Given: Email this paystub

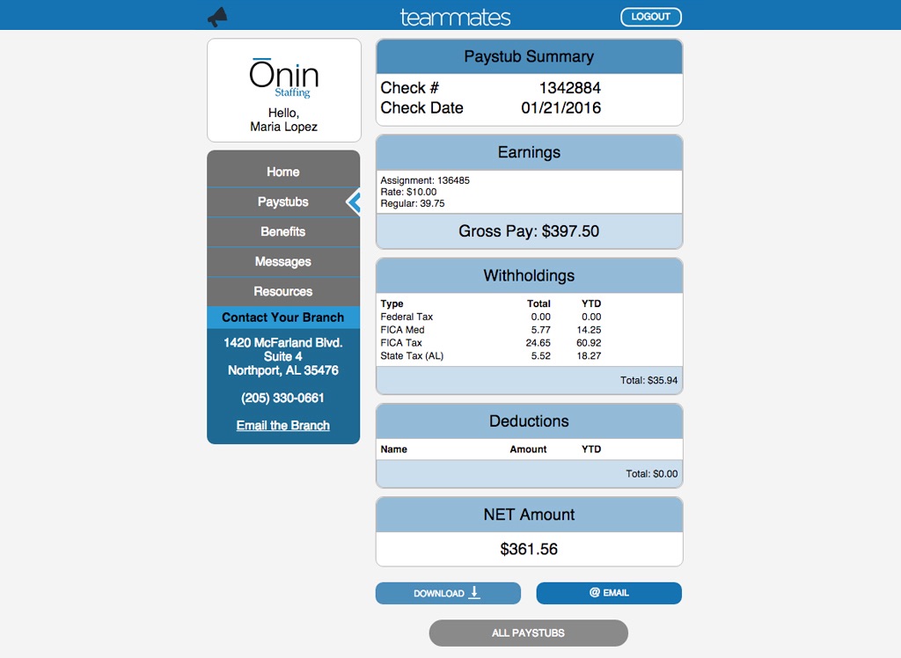Looking at the screenshot, I should point(609,593).
